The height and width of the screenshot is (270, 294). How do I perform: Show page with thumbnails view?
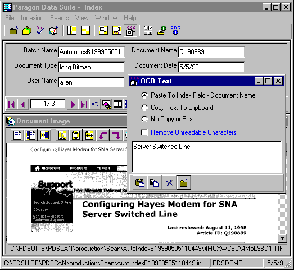point(31,135)
